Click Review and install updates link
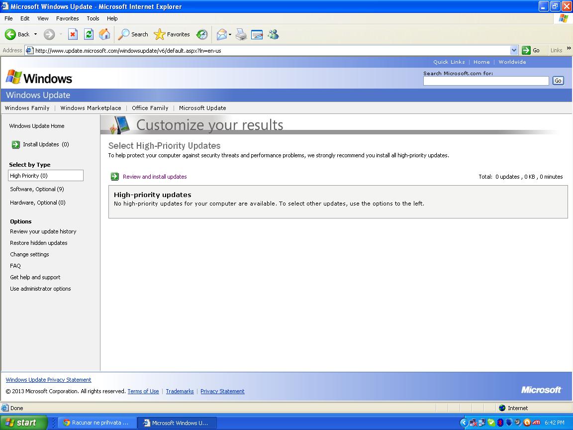The image size is (573, 430). point(155,177)
